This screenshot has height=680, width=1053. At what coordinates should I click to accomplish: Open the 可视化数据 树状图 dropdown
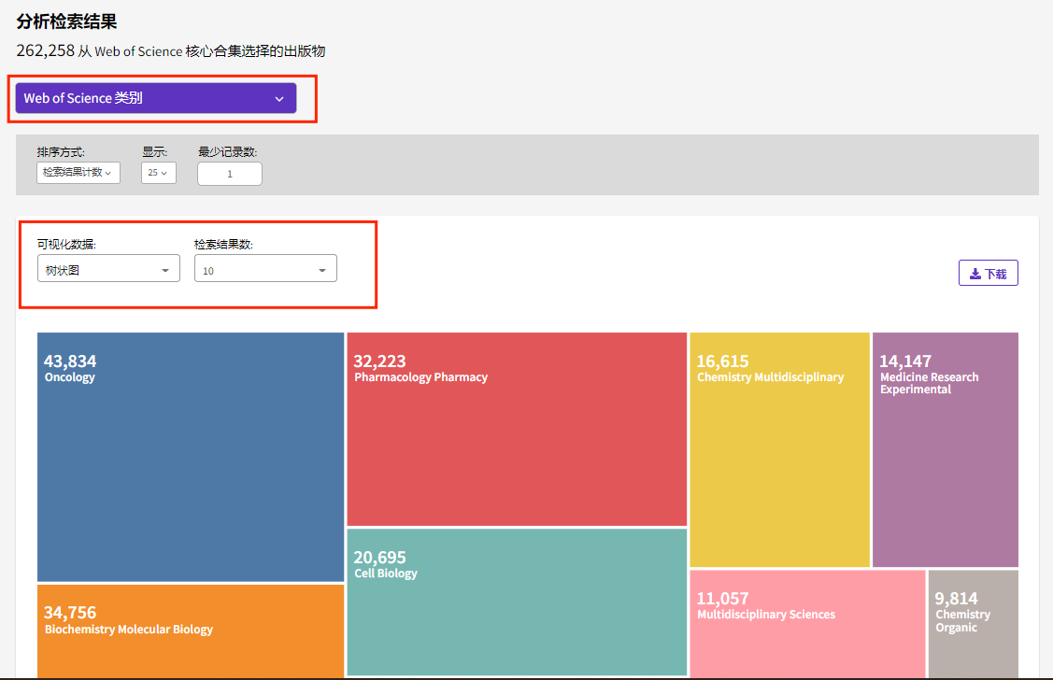point(108,268)
